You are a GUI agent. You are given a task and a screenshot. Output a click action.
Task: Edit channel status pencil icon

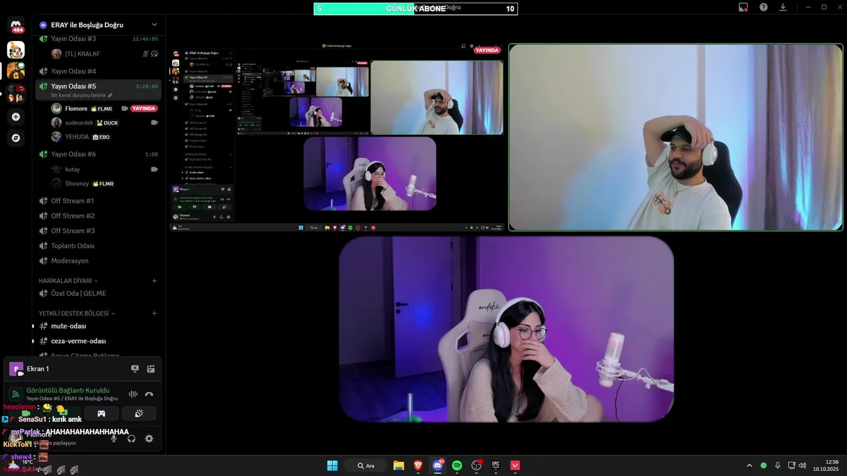(111, 95)
